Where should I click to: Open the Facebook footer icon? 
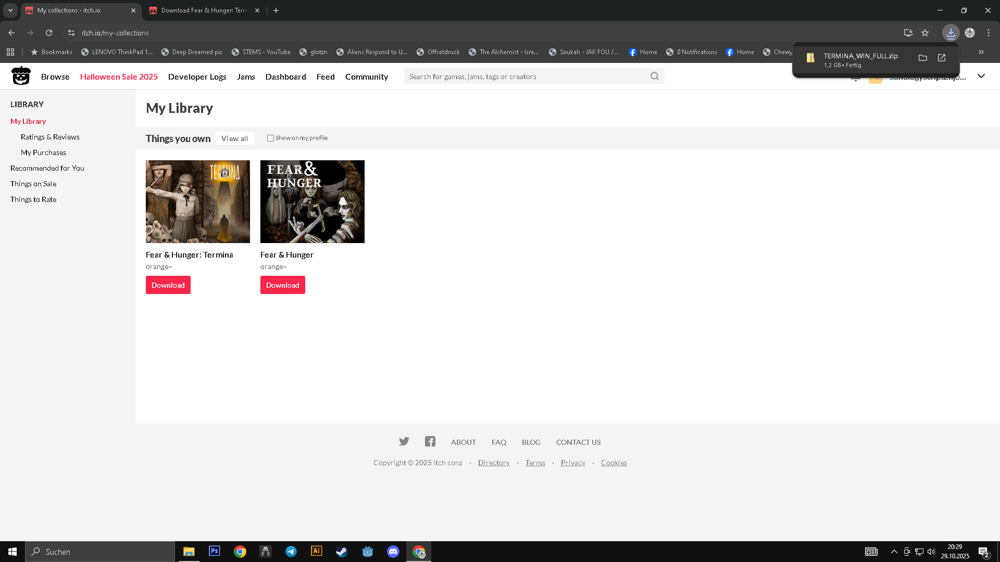[x=430, y=442]
